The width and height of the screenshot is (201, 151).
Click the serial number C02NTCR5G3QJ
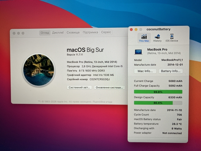[100, 79]
